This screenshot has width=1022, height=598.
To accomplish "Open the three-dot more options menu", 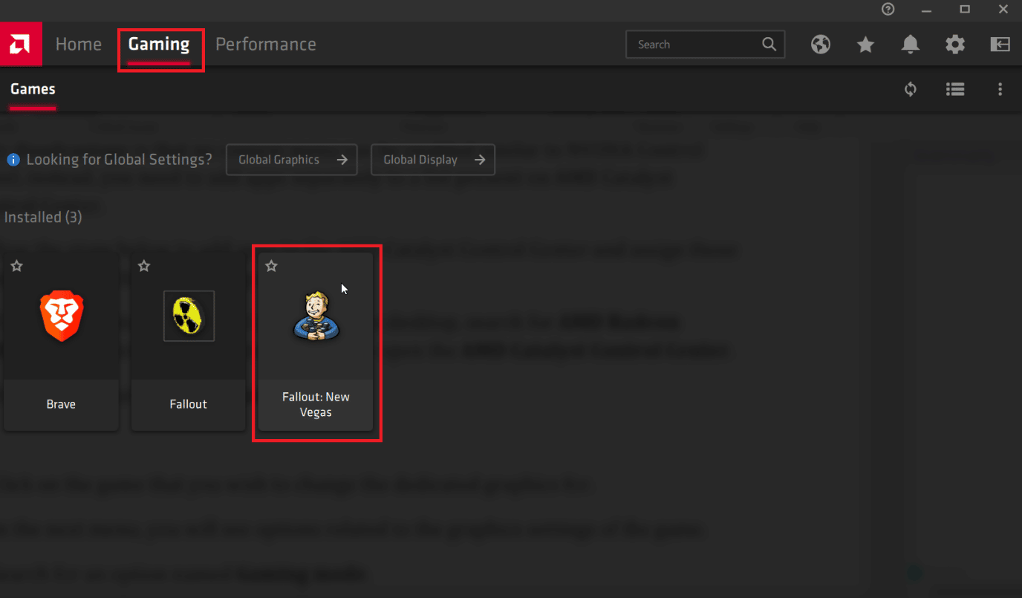I will coord(1000,89).
